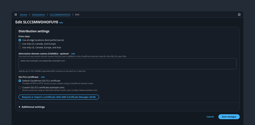Go to Distributions breadcrumb
255x125 pixels.
tap(39, 15)
